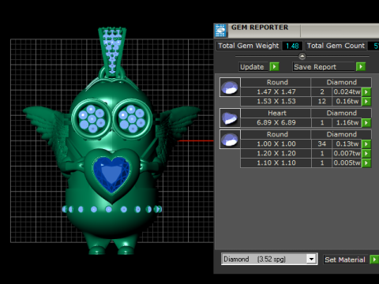The height and width of the screenshot is (284, 379).
Task: Click the count 12 cell
Action: tap(322, 101)
